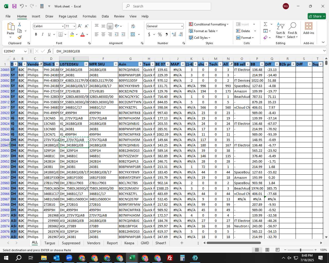Click the AutoSum sigma icon
Image resolution: width=329 pixels, height=263 pixels.
266,24
